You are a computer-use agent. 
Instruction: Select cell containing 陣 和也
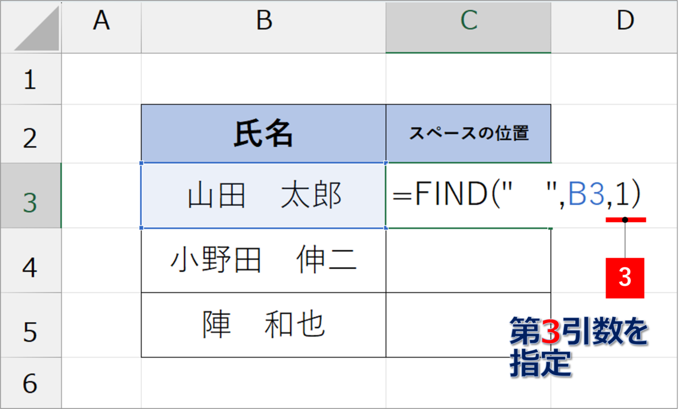pyautogui.click(x=263, y=325)
